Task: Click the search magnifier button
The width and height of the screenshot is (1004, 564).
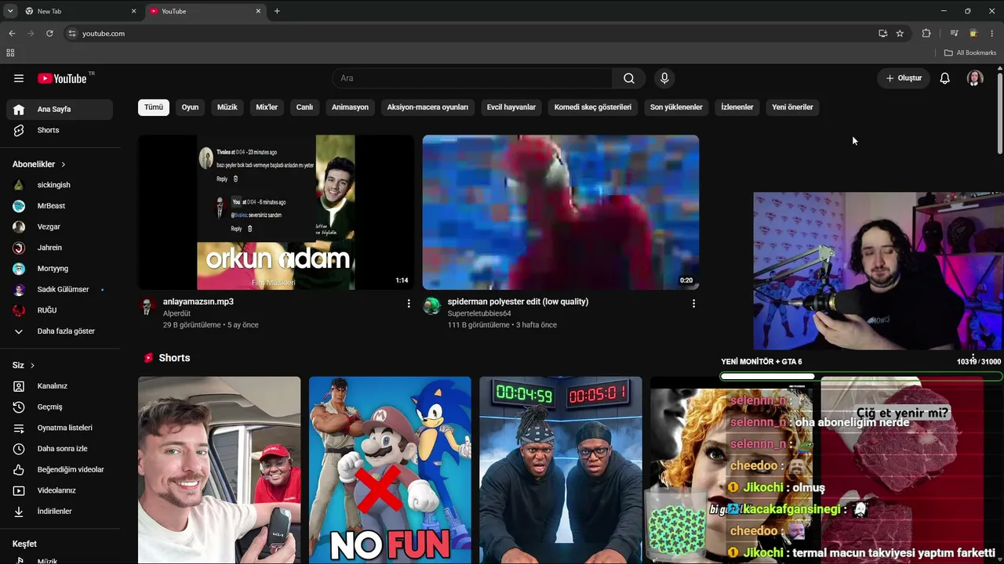Action: point(629,78)
